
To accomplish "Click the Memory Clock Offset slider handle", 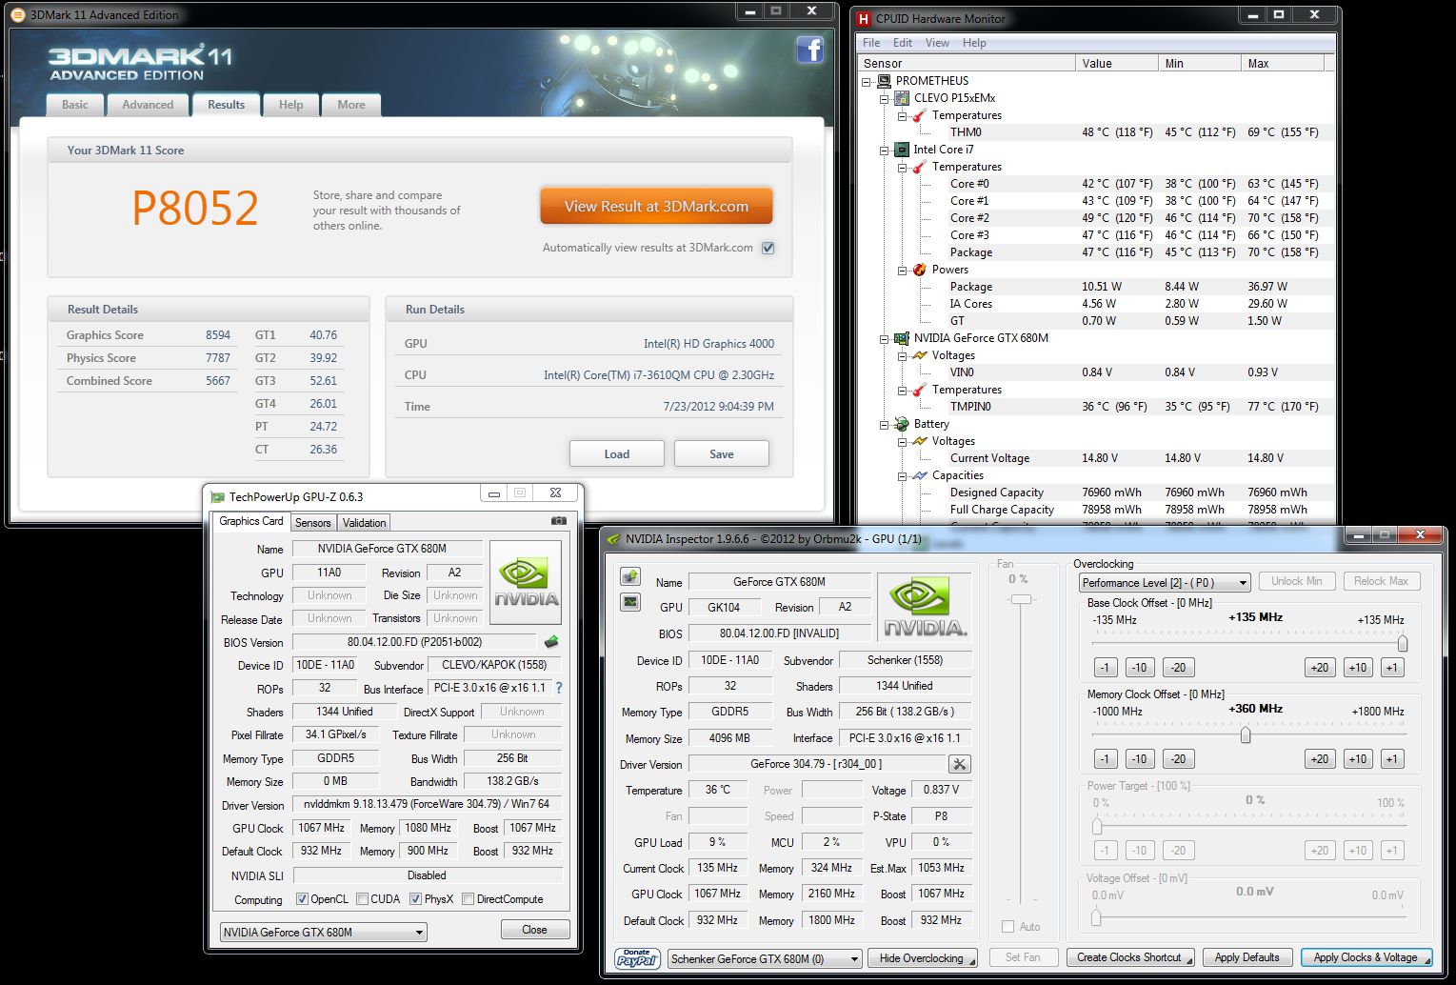I will [1245, 735].
